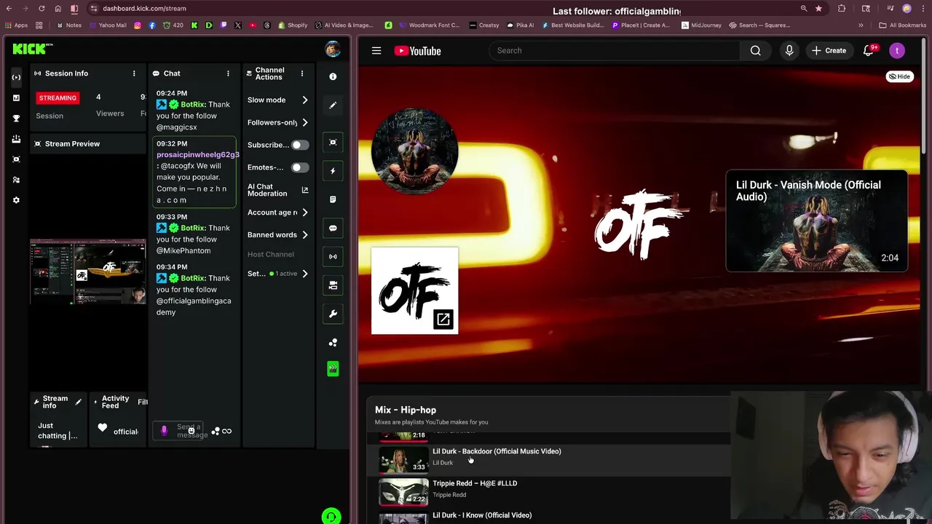This screenshot has height=524, width=932.
Task: Open the trophy achievements icon in the Kick sidebar
Action: [16, 118]
